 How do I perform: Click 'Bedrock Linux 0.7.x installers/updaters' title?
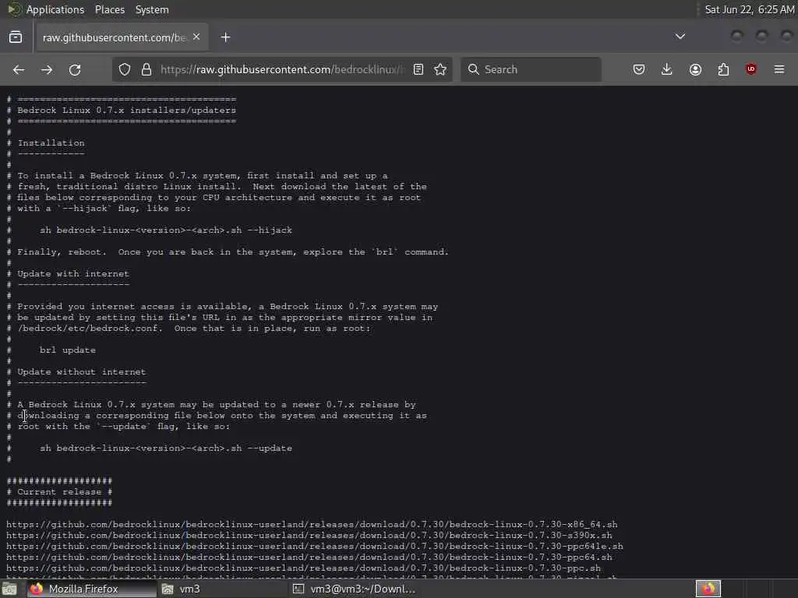(127, 110)
